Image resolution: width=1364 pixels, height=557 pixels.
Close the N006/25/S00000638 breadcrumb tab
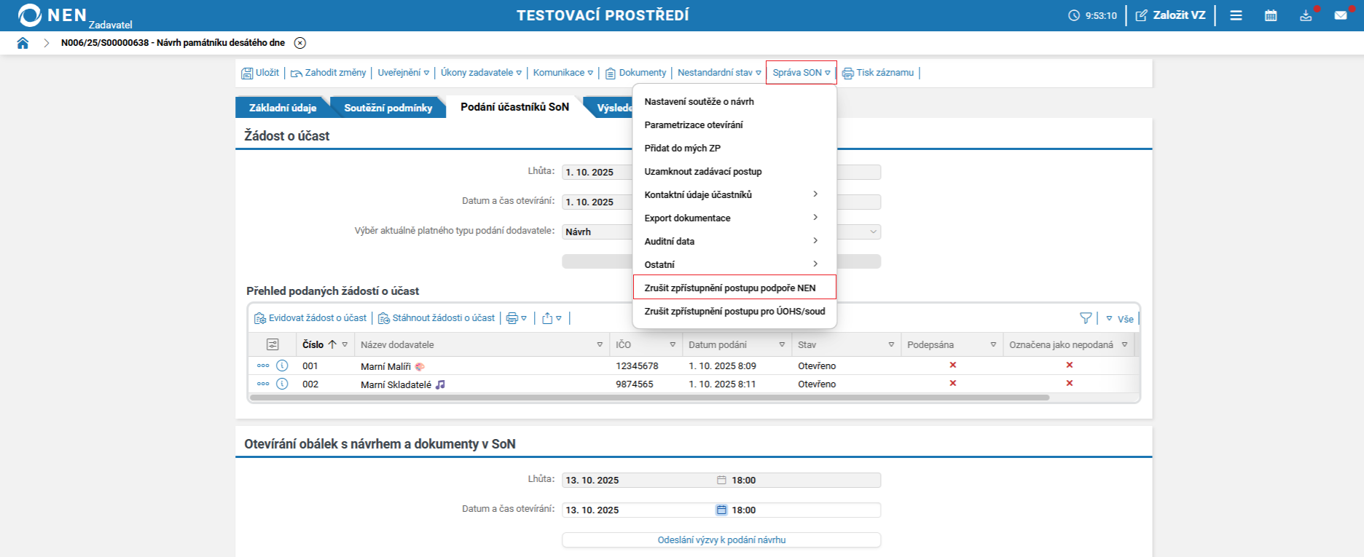(x=300, y=43)
